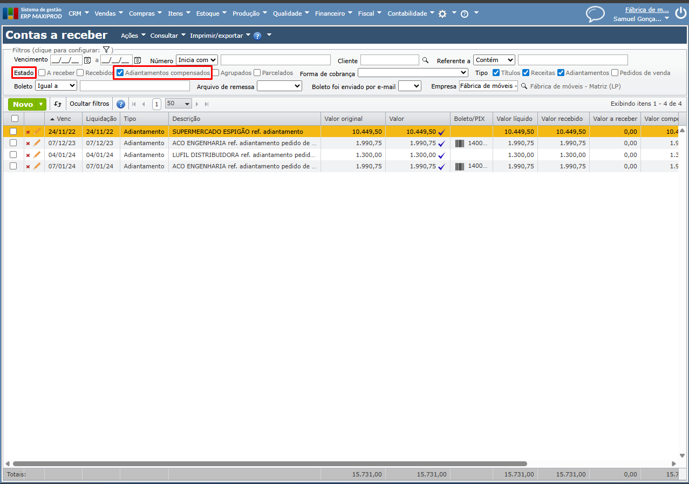Delete the SUPERMERCADO ESPIGÃO row with red X
Image resolution: width=689 pixels, height=484 pixels.
click(x=28, y=132)
